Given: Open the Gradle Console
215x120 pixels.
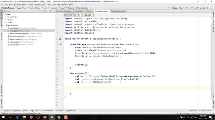Looking at the screenshot, I should pos(205,111).
